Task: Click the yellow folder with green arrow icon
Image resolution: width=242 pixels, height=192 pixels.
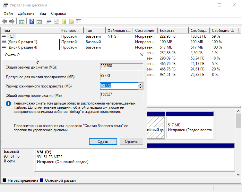Action: click(64, 21)
